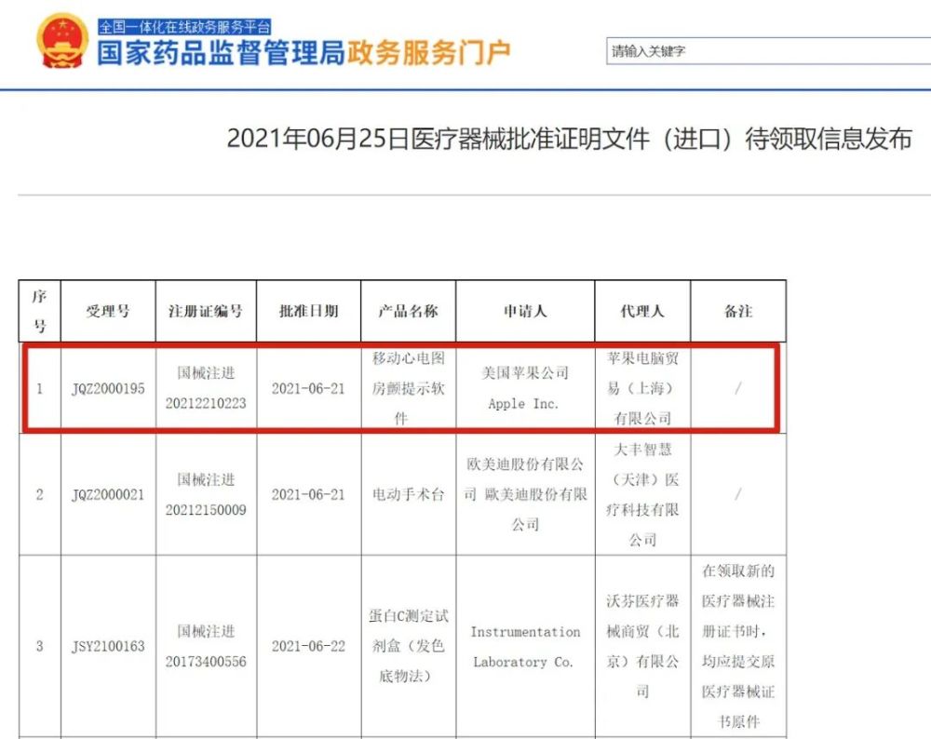Select 2021-06-21 date in JQZ2000195 row

tap(308, 388)
